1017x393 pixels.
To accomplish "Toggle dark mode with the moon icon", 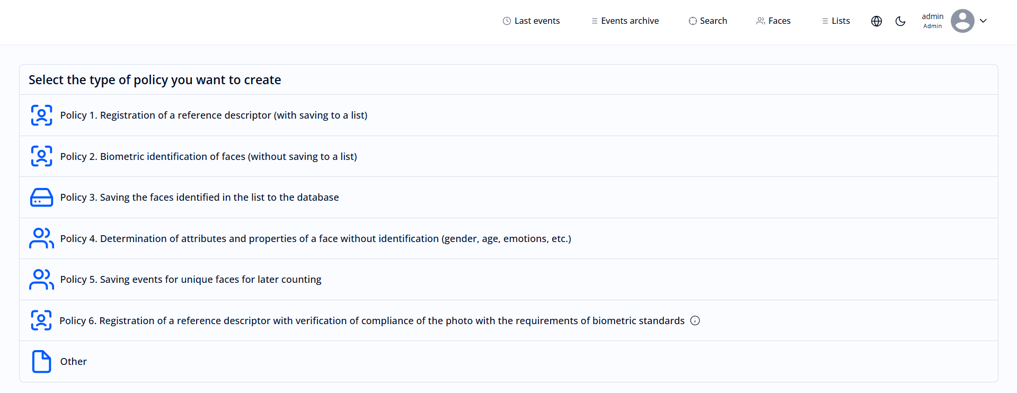I will point(900,21).
